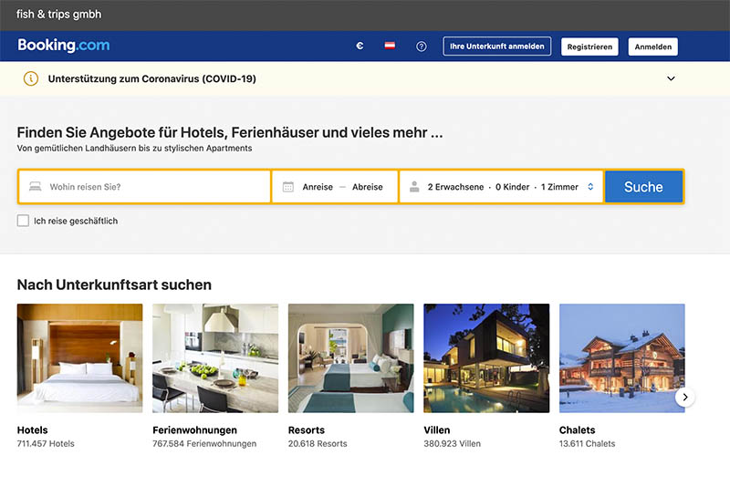Click the bed icon in destination field
Image resolution: width=730 pixels, height=486 pixels.
(36, 187)
